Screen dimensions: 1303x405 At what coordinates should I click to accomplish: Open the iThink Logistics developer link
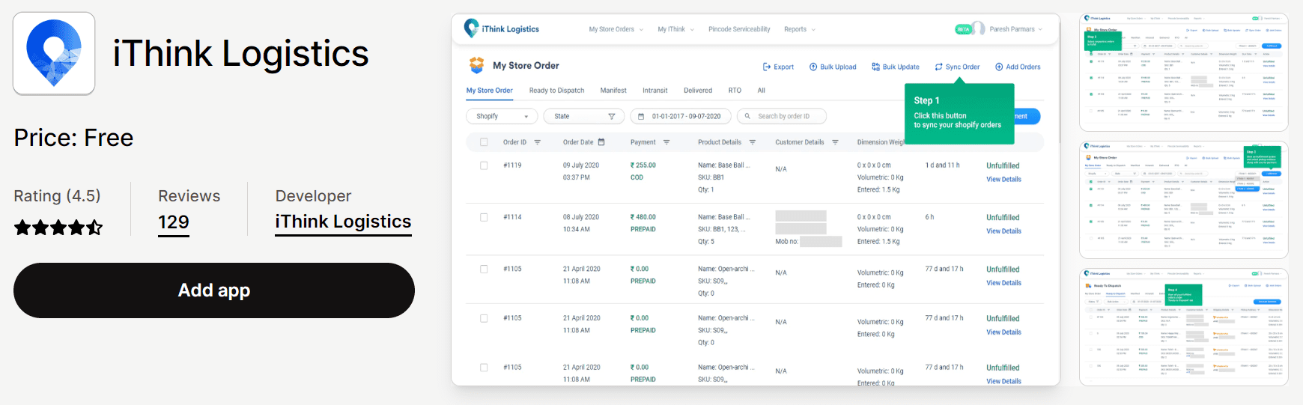(x=343, y=222)
